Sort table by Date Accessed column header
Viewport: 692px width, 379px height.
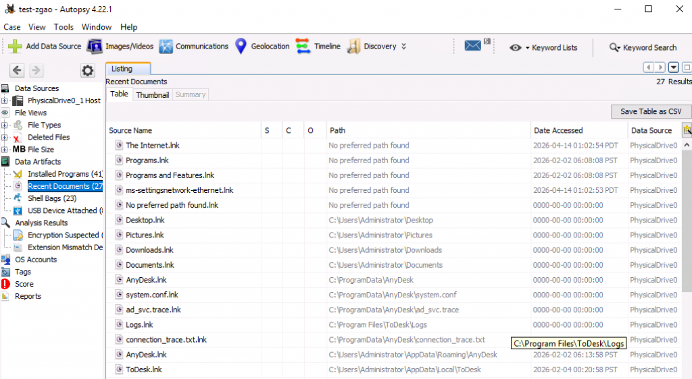[x=558, y=130]
